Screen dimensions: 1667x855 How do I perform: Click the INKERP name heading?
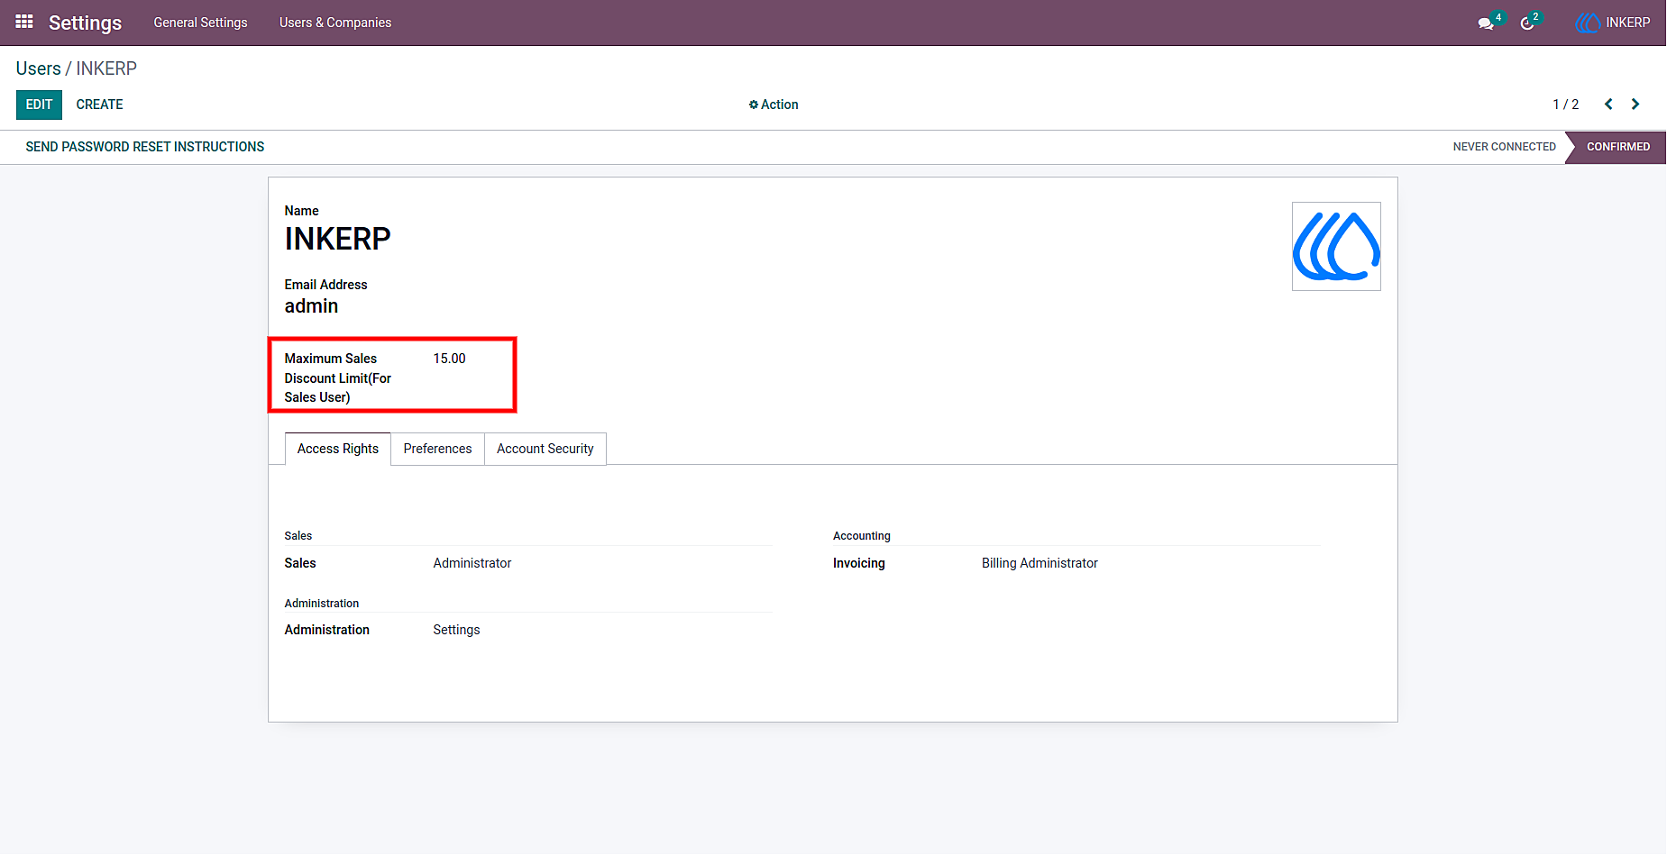click(337, 239)
